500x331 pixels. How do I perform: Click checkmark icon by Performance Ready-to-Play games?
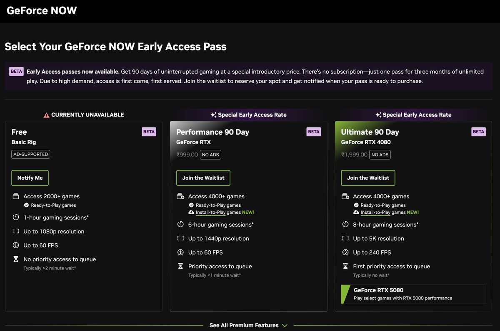click(191, 205)
